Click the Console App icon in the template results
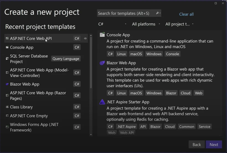 (102, 35)
